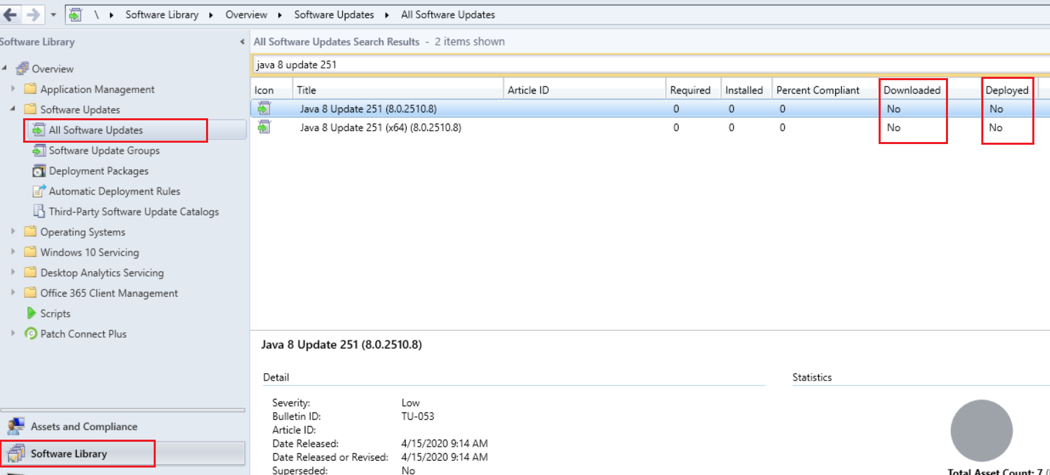
Task: Open navigation history dropdown arrow
Action: (x=53, y=15)
